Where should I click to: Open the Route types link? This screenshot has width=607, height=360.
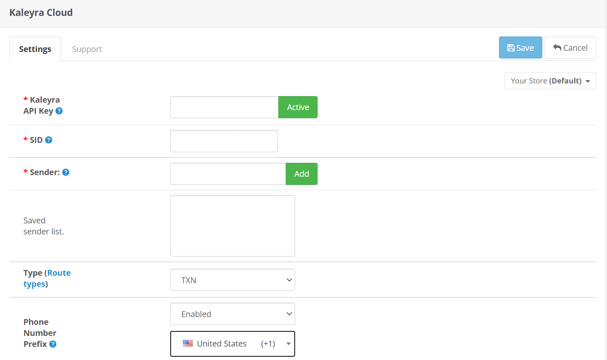47,278
